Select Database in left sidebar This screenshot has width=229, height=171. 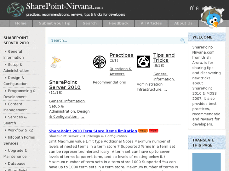[x=16, y=163]
